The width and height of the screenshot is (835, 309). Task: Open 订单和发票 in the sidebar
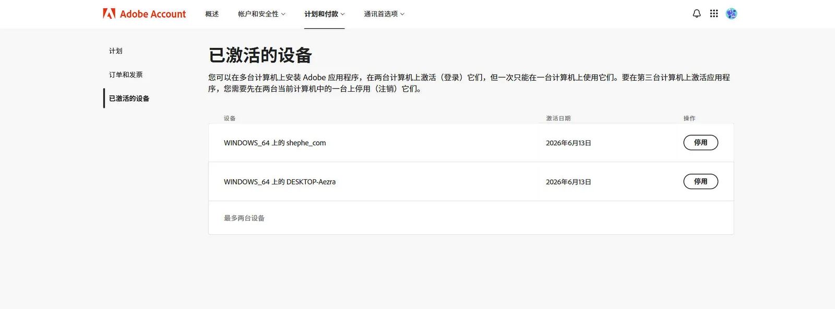pyautogui.click(x=126, y=75)
